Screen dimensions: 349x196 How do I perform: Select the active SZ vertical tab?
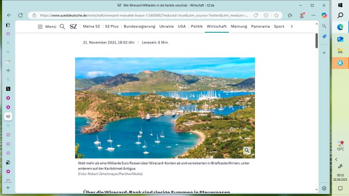(8, 116)
